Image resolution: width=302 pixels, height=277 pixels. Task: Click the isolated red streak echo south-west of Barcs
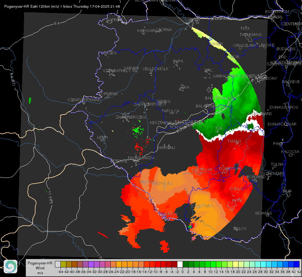click(x=103, y=235)
